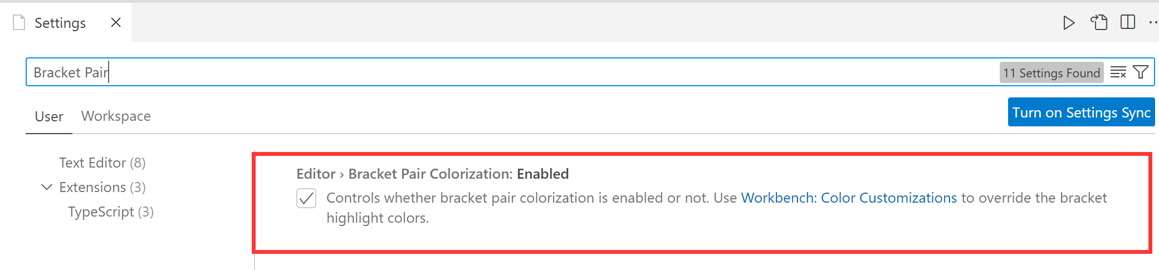The image size is (1159, 270).
Task: Click the Bracket Pair Colorization setting title
Action: pos(432,174)
